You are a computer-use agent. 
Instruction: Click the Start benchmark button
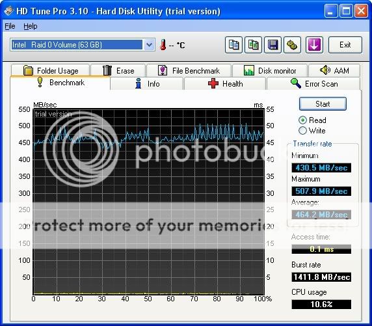tap(323, 103)
